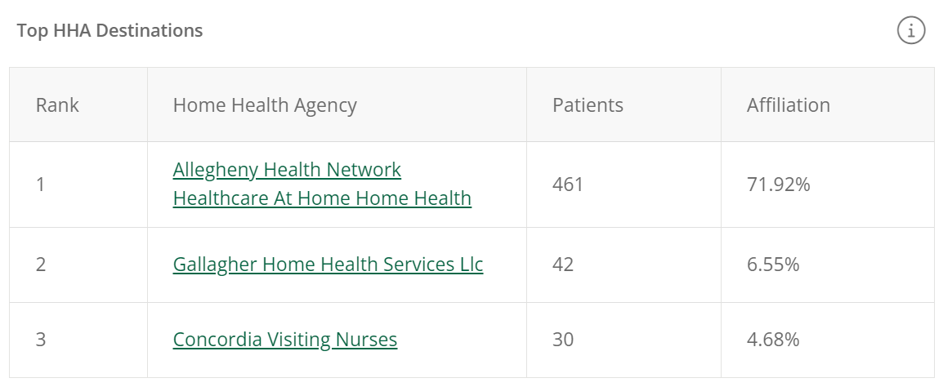Select the 4.68% affiliation value

[773, 340]
